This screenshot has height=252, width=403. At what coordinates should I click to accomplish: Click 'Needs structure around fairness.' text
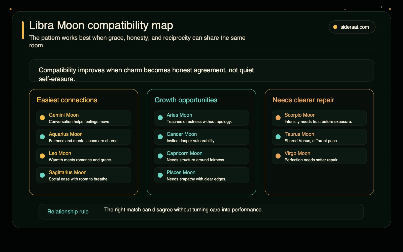[196, 160]
